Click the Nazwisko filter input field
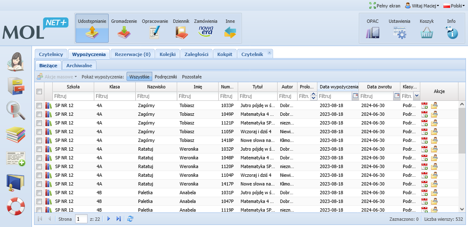 pyautogui.click(x=156, y=96)
